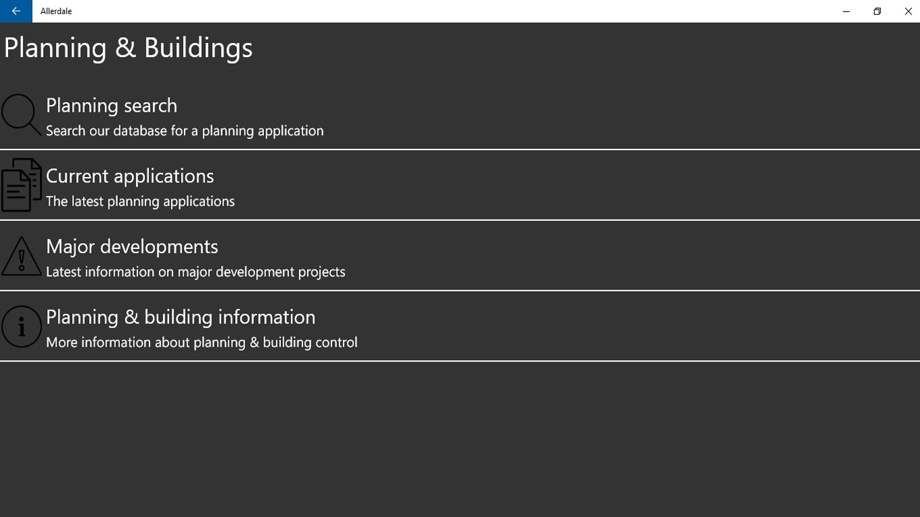The width and height of the screenshot is (920, 517).
Task: Restore down the Allerdale window
Action: (877, 11)
